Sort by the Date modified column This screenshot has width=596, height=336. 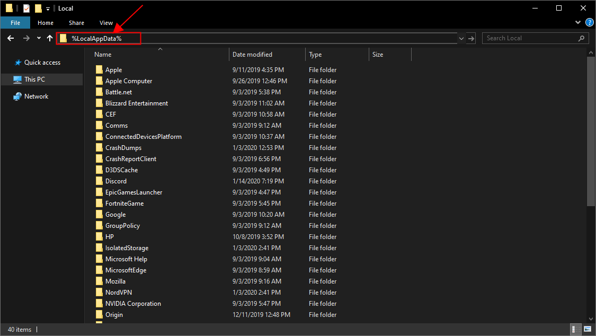[x=252, y=55]
